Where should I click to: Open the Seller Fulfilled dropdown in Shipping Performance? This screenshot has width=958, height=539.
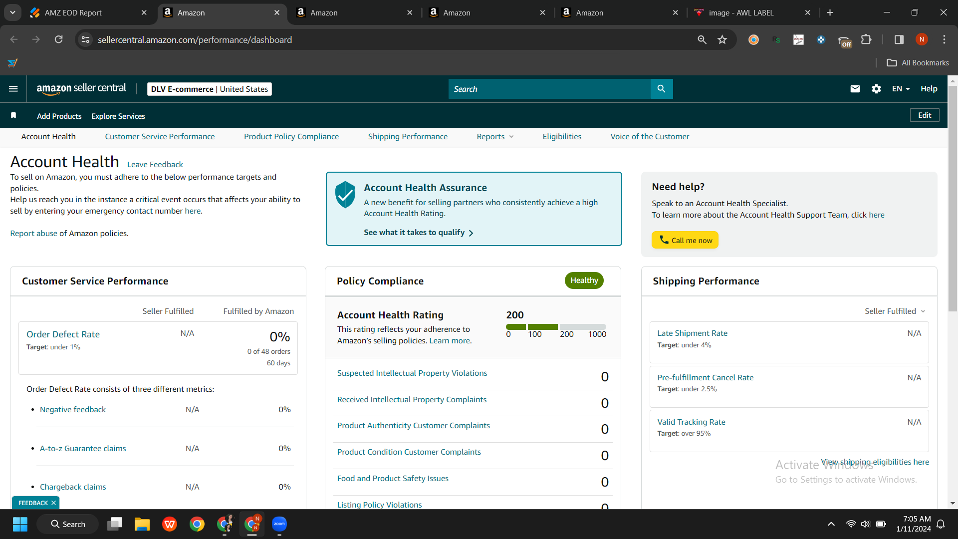[x=895, y=311]
